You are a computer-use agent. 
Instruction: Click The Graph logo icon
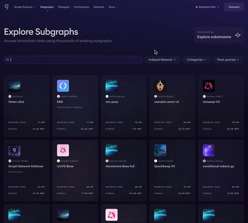(x=7, y=7)
